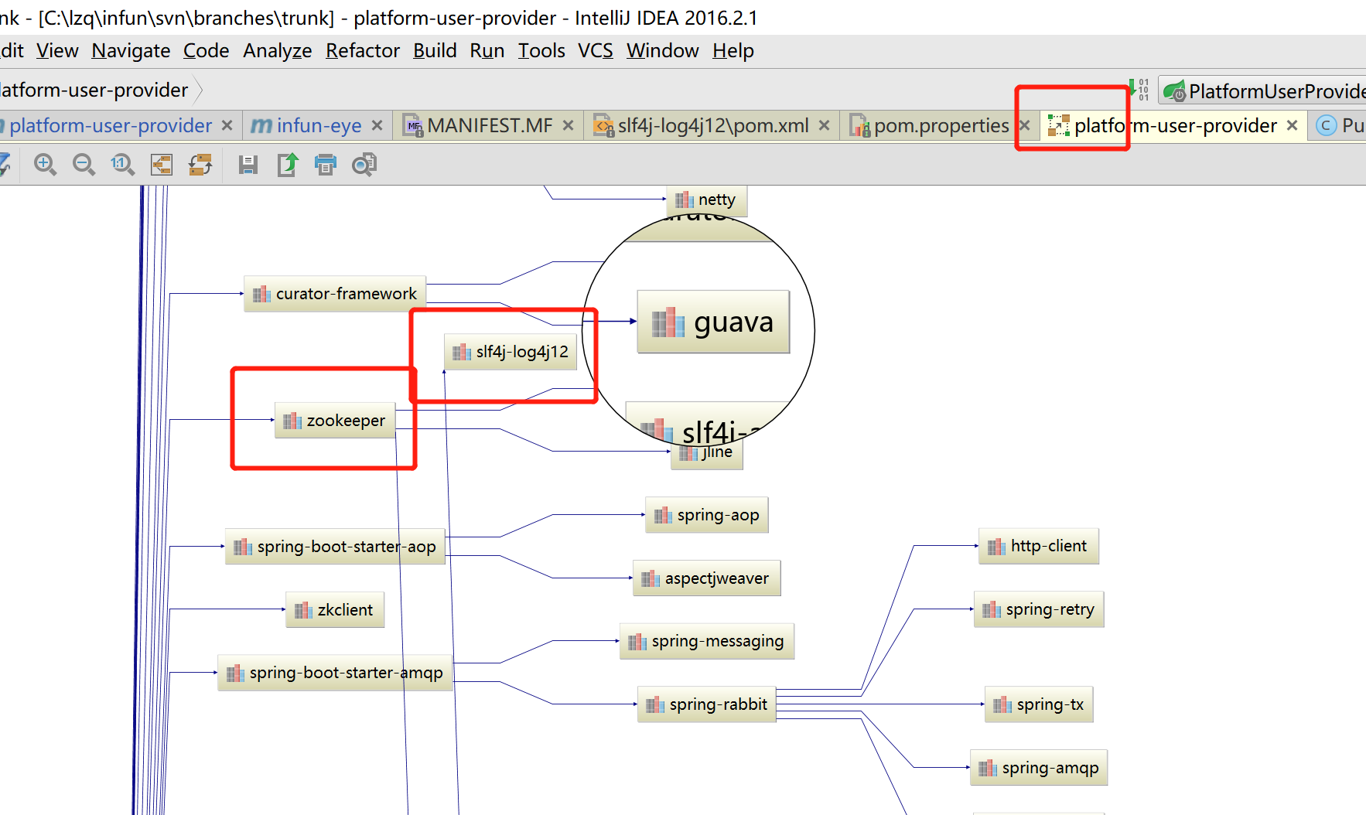Open the PlatformUserProvide run configuration selector
Image resolution: width=1366 pixels, height=815 pixels.
point(1263,91)
